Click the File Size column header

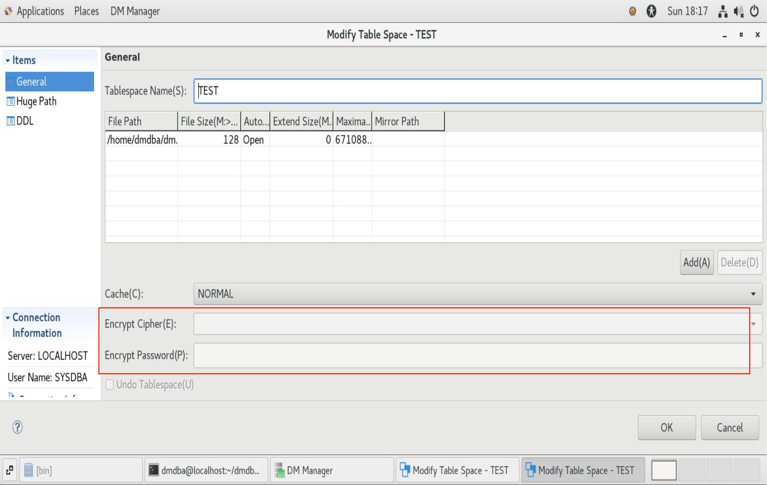point(209,122)
